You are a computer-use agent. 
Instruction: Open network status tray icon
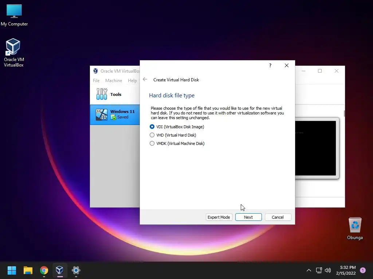(x=319, y=270)
